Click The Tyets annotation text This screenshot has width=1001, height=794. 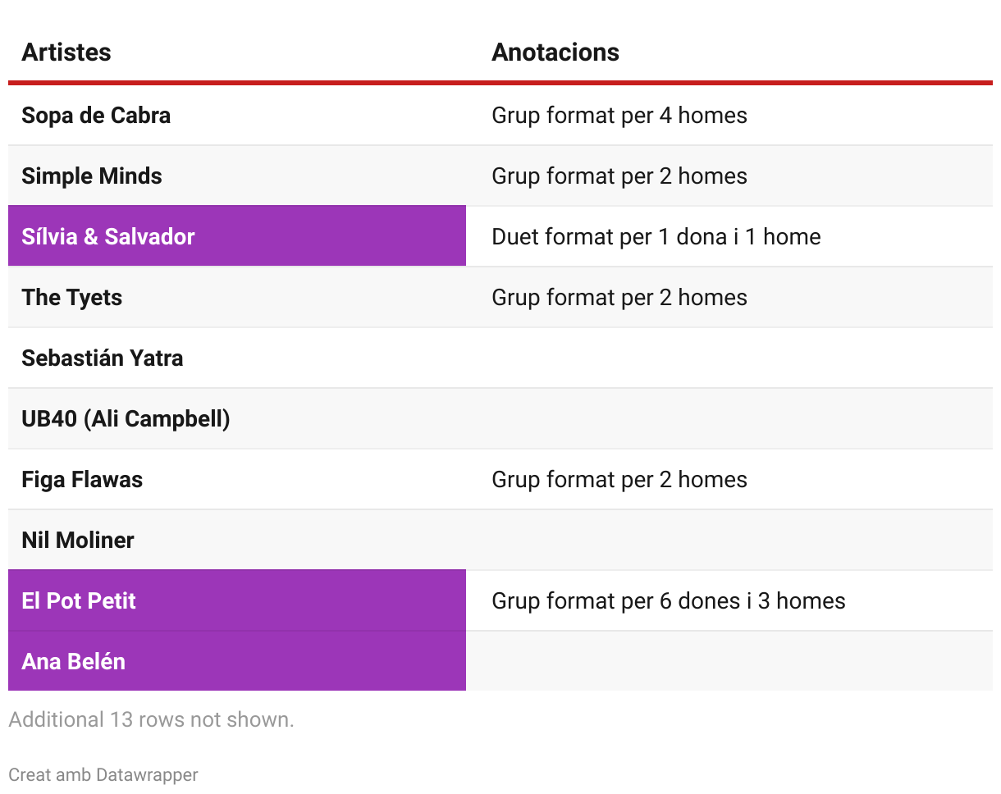619,298
